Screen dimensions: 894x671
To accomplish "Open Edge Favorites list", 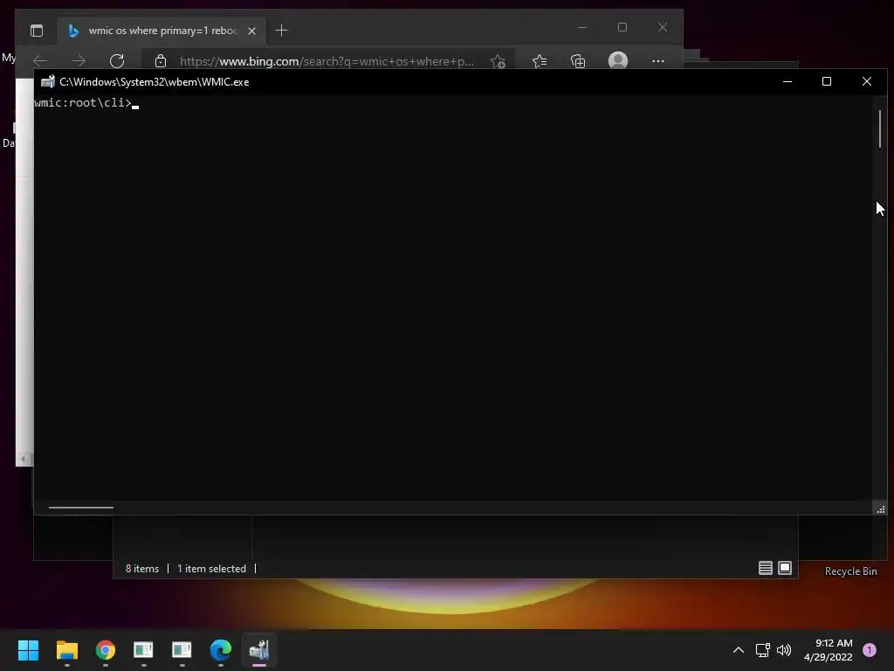I will [x=540, y=60].
